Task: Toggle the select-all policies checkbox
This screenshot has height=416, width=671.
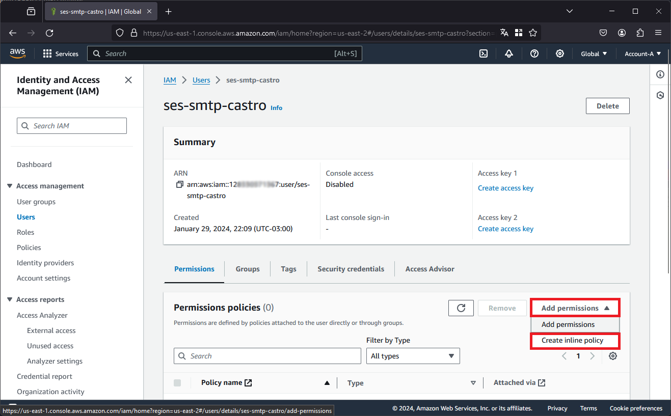Action: point(177,383)
